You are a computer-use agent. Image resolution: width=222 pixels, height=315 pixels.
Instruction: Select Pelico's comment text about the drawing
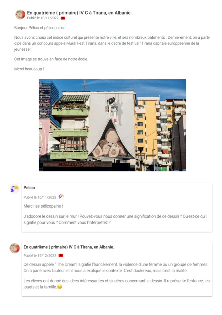116,219
